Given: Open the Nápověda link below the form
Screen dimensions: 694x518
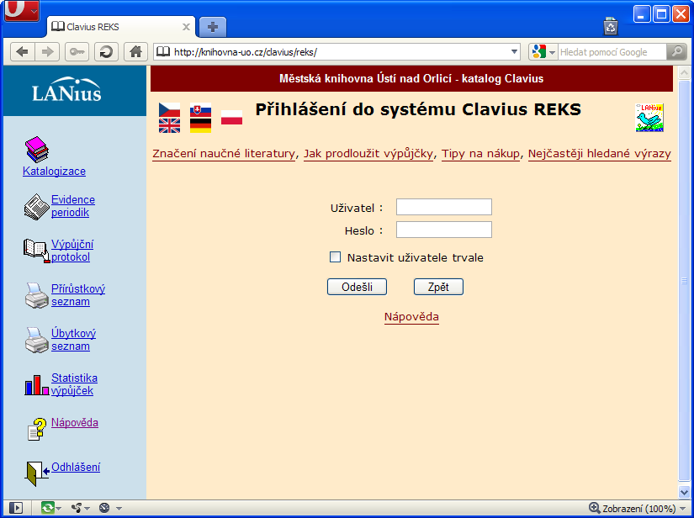Looking at the screenshot, I should 411,317.
